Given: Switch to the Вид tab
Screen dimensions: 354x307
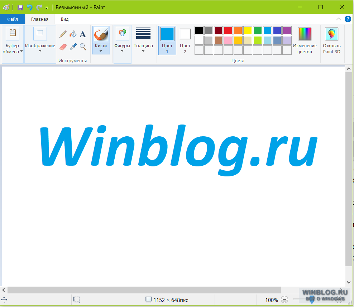Looking at the screenshot, I should [64, 19].
